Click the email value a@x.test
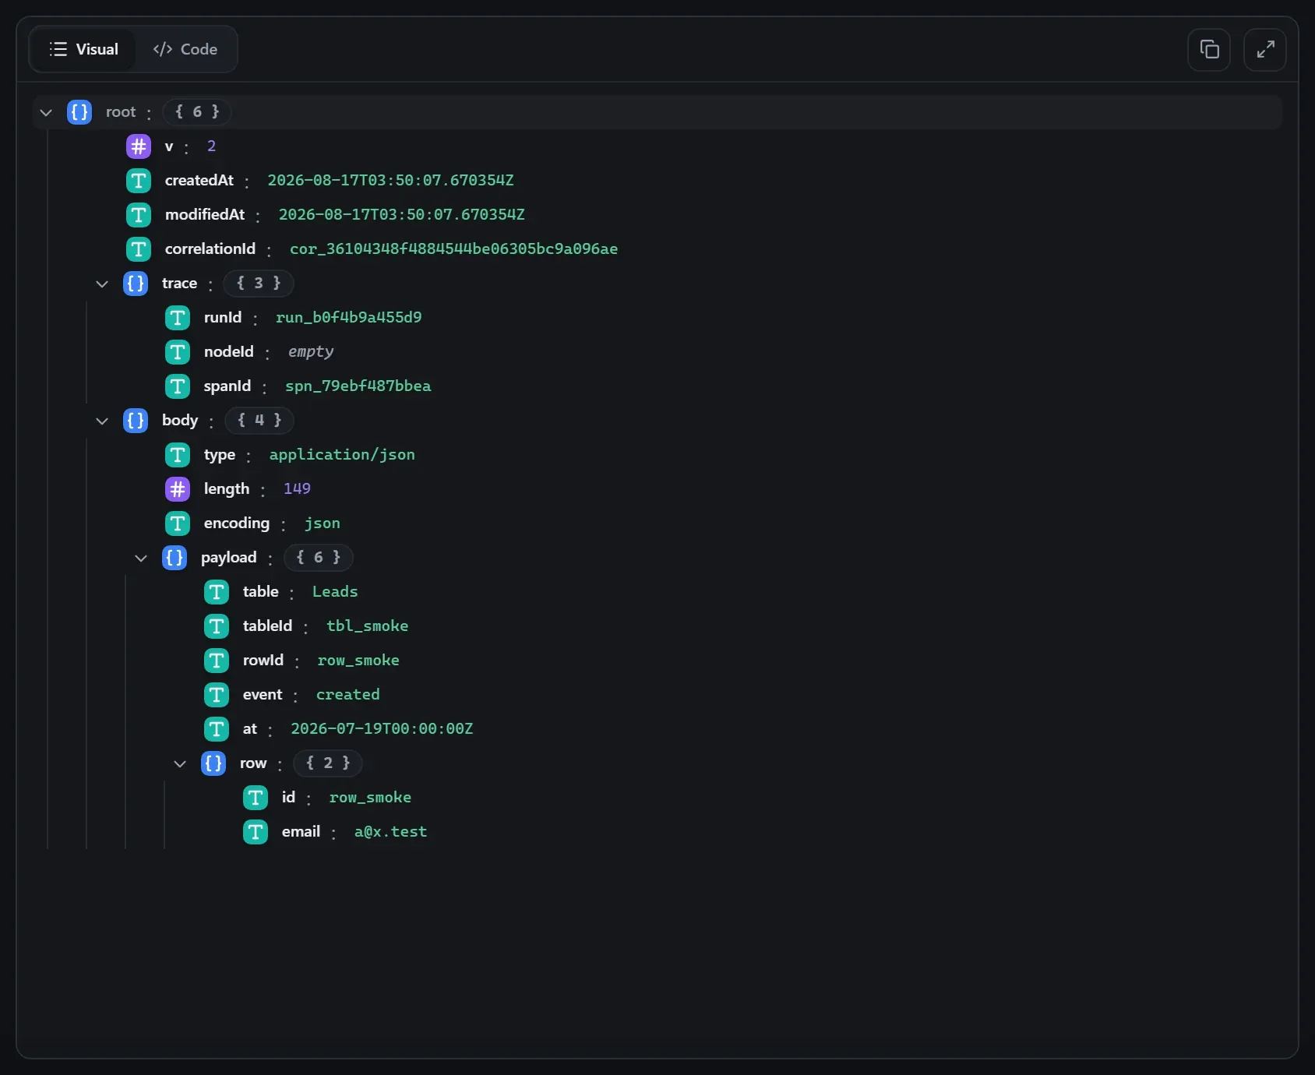The width and height of the screenshot is (1315, 1075). click(390, 832)
